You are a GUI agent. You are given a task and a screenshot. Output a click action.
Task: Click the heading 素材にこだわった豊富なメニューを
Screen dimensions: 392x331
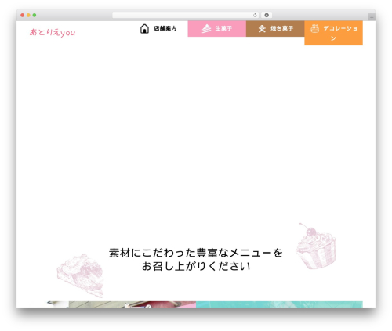coord(196,253)
